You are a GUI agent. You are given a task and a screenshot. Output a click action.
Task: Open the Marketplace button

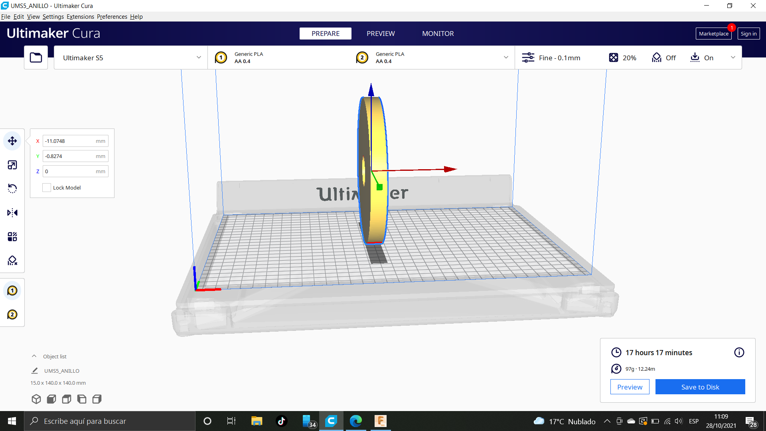(713, 34)
